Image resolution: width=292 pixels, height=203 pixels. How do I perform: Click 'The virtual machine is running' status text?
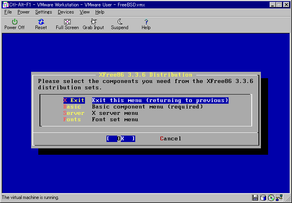[30, 197]
